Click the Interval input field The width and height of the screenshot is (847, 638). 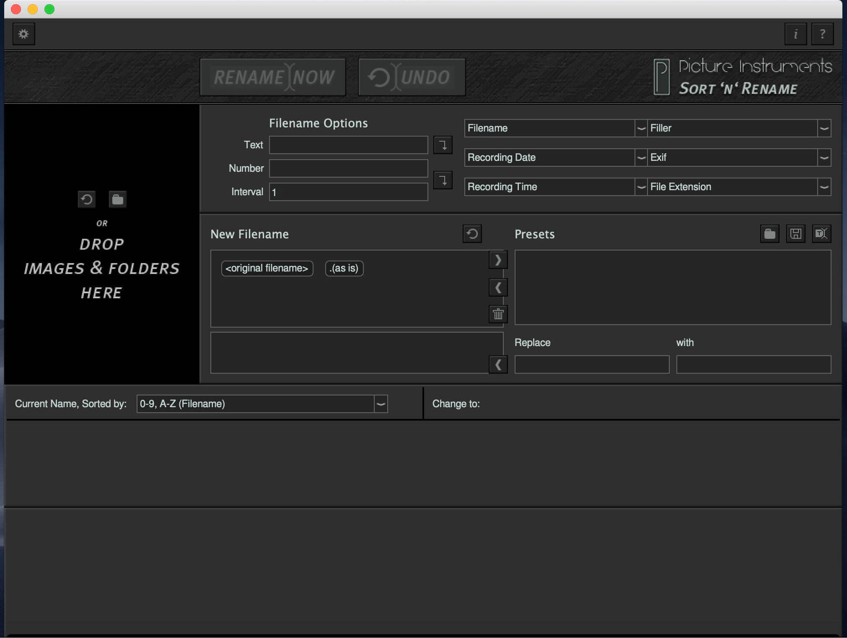(x=348, y=192)
